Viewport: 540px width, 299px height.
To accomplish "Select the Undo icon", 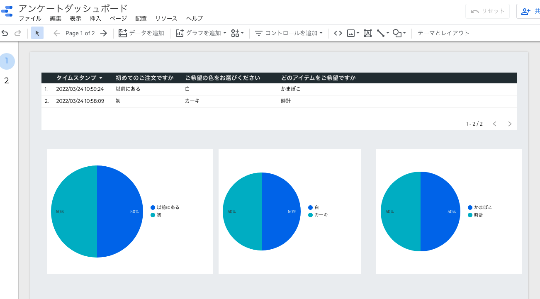I will pyautogui.click(x=5, y=33).
